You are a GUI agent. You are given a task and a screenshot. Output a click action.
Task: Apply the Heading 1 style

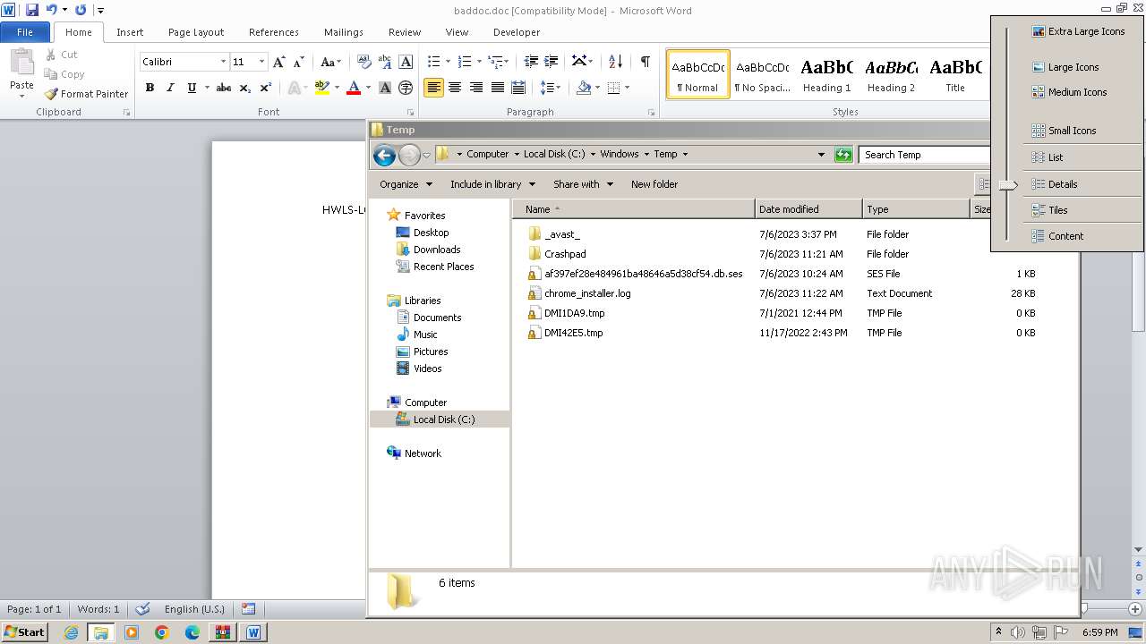click(x=826, y=74)
